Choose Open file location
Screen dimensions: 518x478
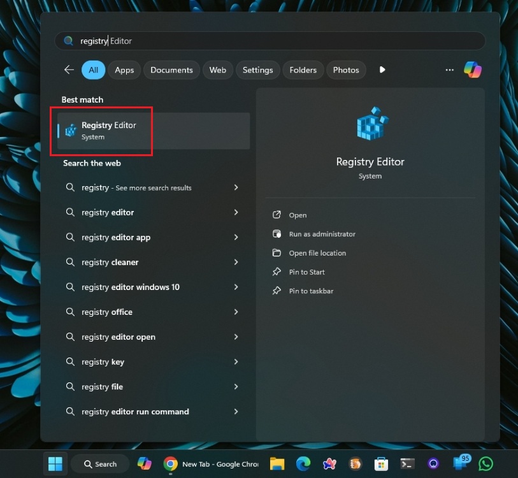pos(317,253)
